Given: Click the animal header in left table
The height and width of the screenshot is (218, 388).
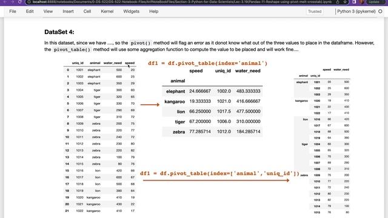Looking at the screenshot, I should coord(95,63).
